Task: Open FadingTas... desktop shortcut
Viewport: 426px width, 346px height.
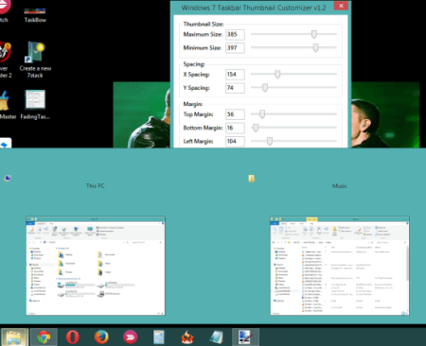Action: [35, 105]
